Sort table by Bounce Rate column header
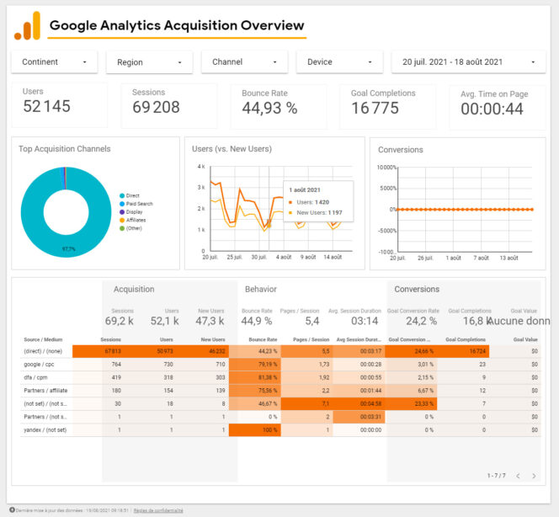 (269, 338)
